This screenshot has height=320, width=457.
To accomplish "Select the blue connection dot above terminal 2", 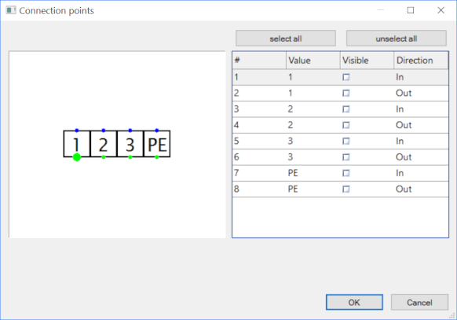I will tap(104, 131).
